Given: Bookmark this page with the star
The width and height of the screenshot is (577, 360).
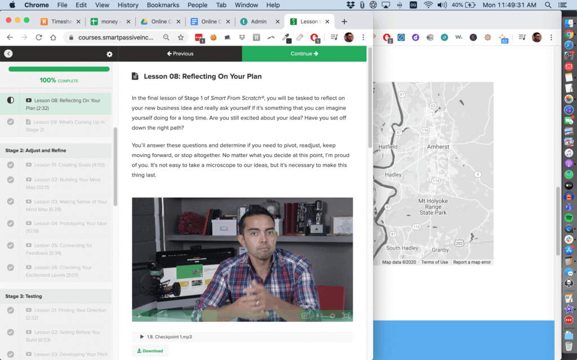Looking at the screenshot, I should (181, 38).
